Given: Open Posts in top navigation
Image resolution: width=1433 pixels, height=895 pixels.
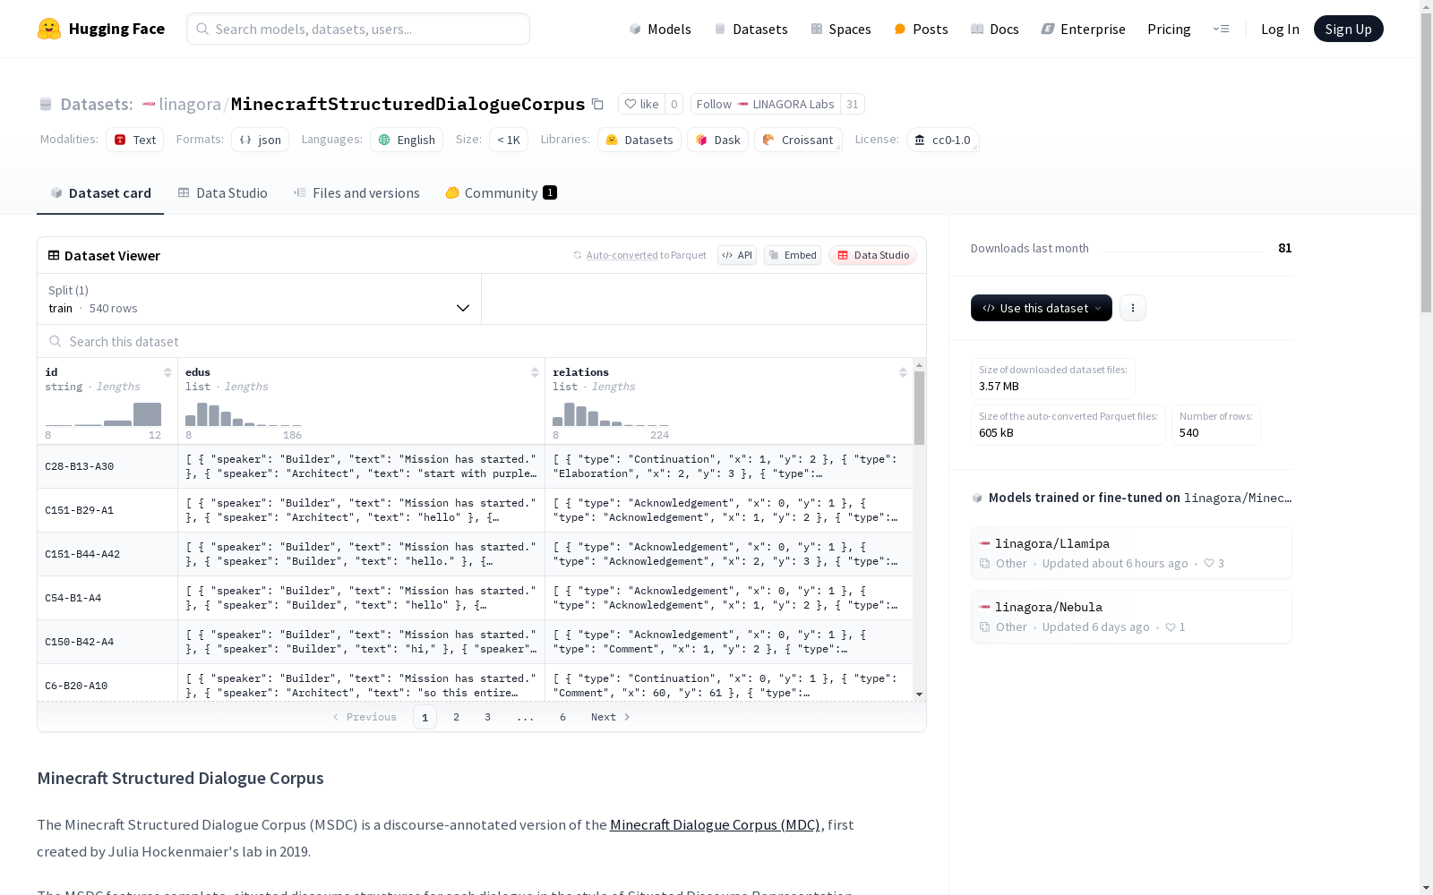Looking at the screenshot, I should tap(921, 29).
